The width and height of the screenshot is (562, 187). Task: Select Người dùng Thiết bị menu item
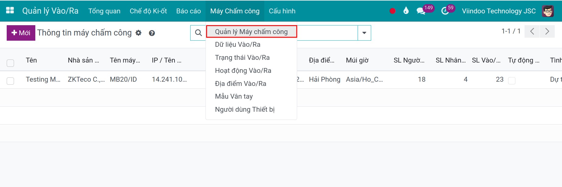251,110
